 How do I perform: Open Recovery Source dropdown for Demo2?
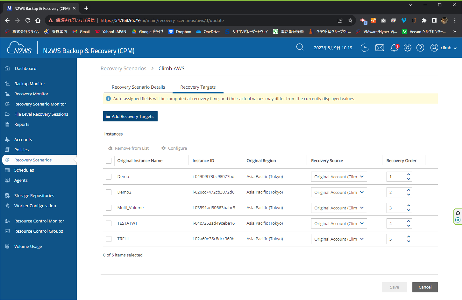[x=339, y=192]
